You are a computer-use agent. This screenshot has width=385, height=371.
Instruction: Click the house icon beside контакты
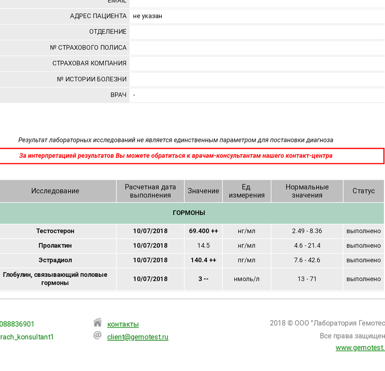coord(97,323)
